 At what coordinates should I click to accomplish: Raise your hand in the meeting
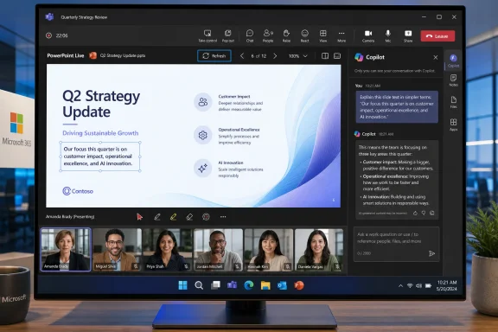(x=286, y=36)
